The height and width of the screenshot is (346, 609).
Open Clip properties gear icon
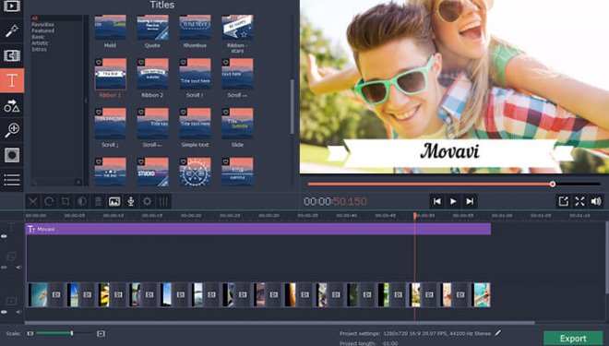click(x=148, y=201)
